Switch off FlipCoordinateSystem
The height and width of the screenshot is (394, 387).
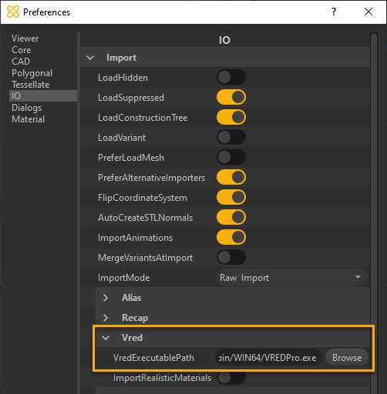[231, 197]
